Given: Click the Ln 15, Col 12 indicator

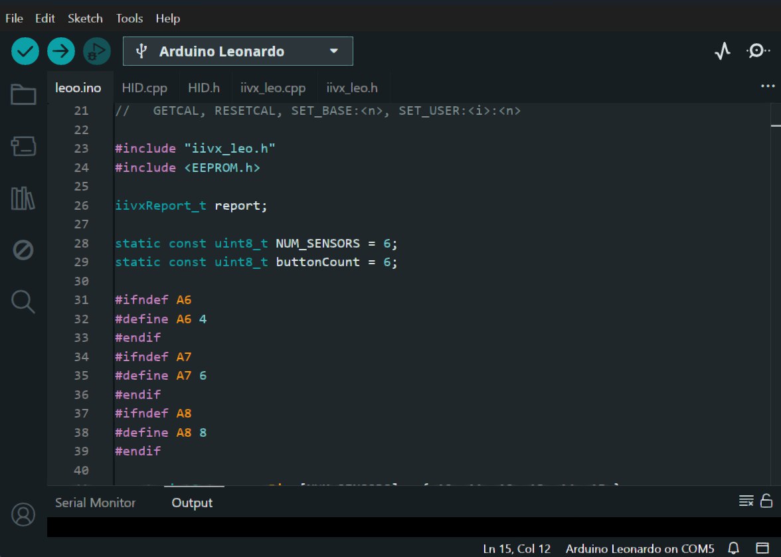Looking at the screenshot, I should point(517,549).
